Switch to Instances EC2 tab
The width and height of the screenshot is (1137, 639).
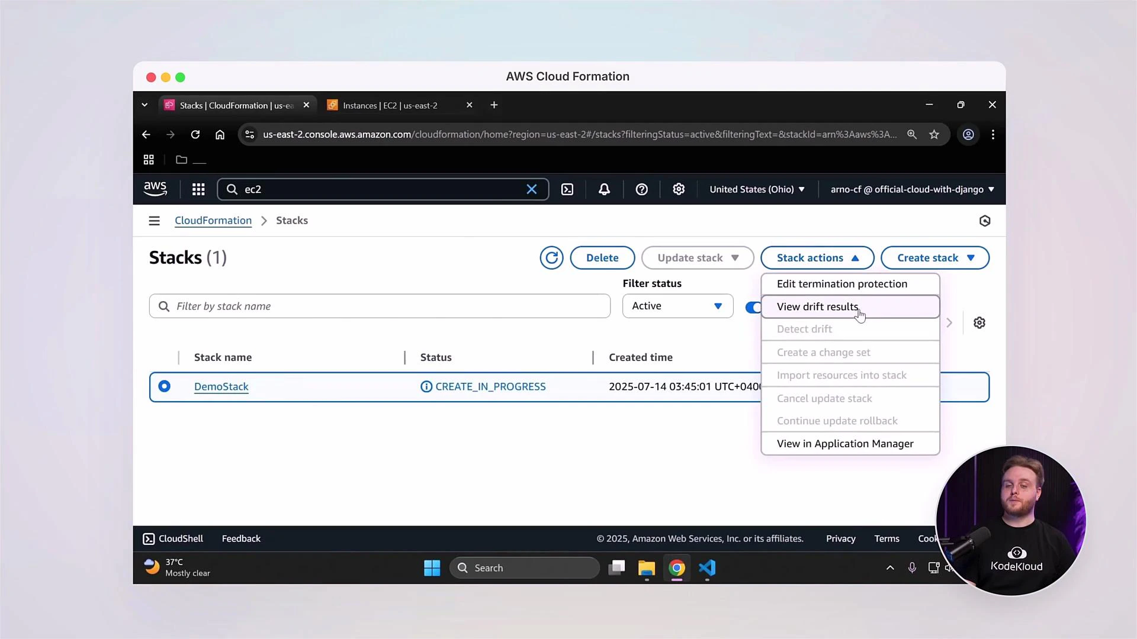point(390,105)
